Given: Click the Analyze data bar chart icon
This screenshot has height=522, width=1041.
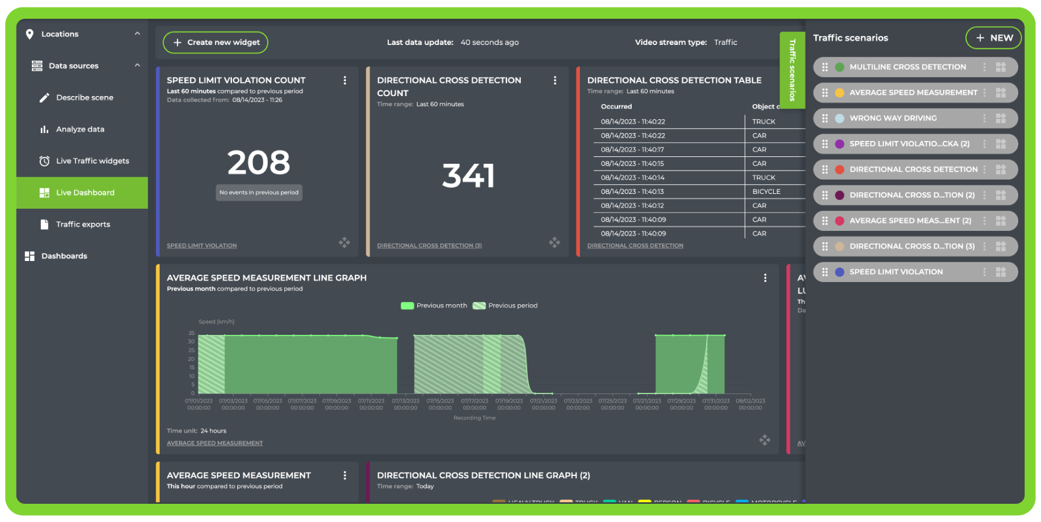Looking at the screenshot, I should pos(44,130).
